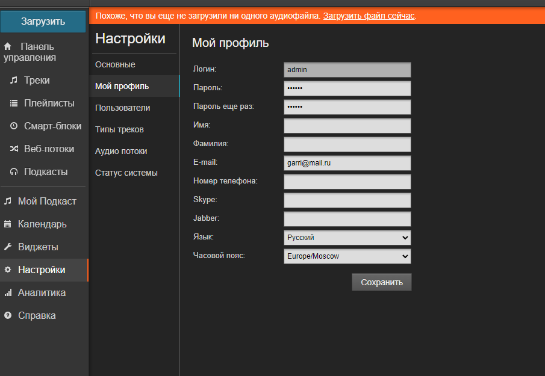
Task: Click the home icon beside Панель управления
Action: pos(8,46)
